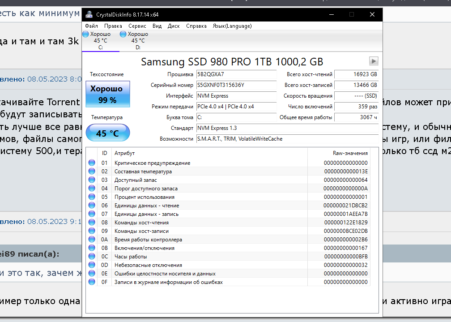Select the Критическое предупреждение attribute name
451x322 pixels.
pyautogui.click(x=152, y=163)
